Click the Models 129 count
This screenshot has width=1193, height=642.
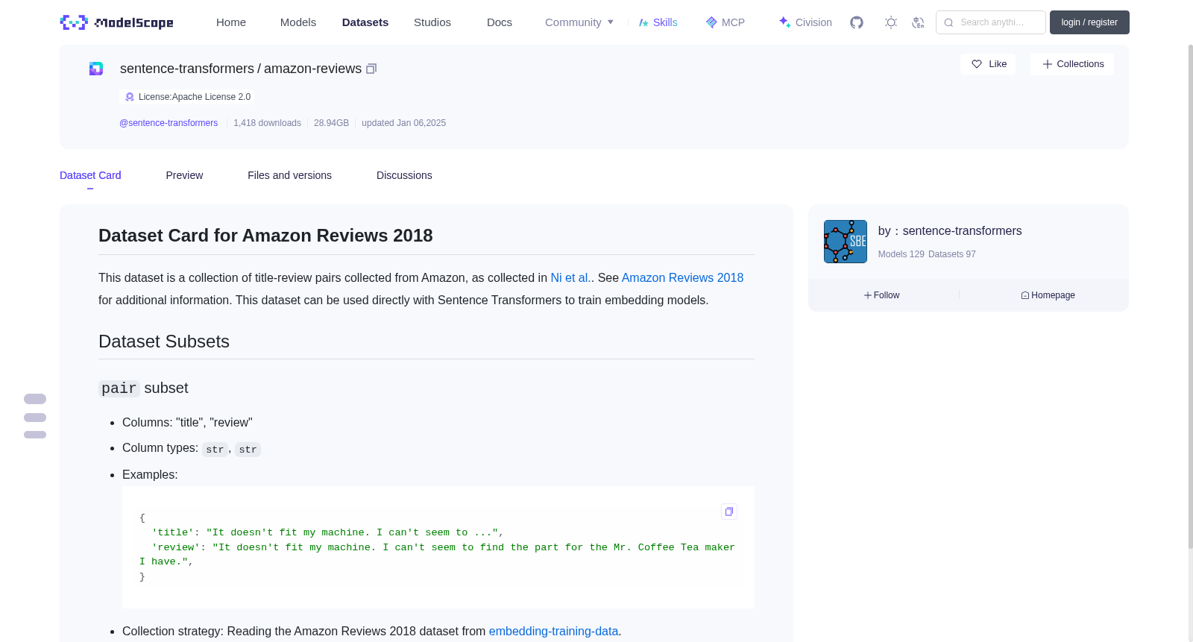coord(901,254)
